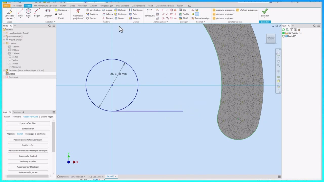
Task: Select Polar pattern tool
Action: pos(133,14)
